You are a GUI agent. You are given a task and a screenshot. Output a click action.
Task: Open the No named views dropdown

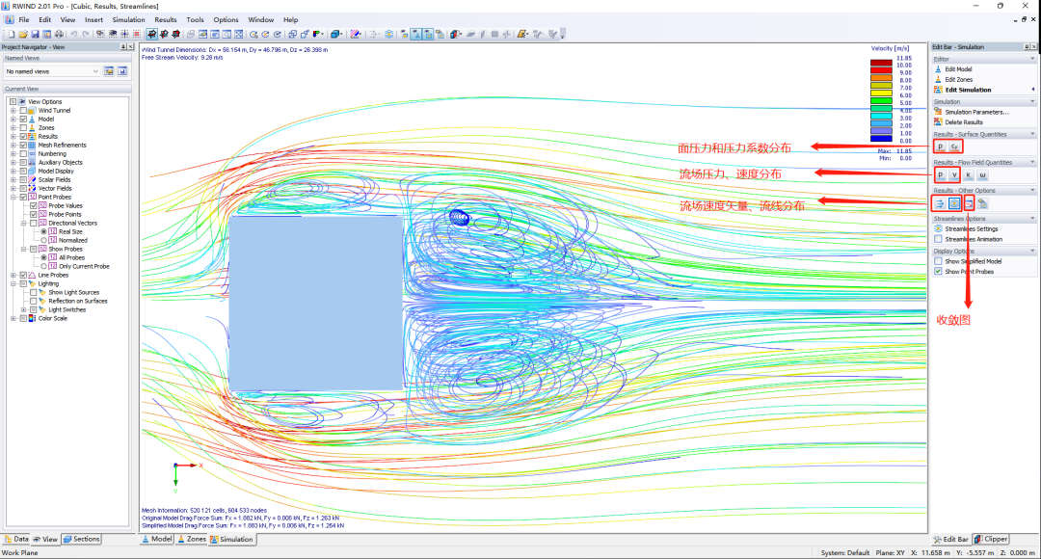[x=52, y=71]
